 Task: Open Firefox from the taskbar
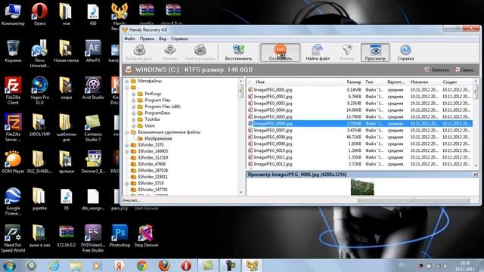[x=164, y=265]
